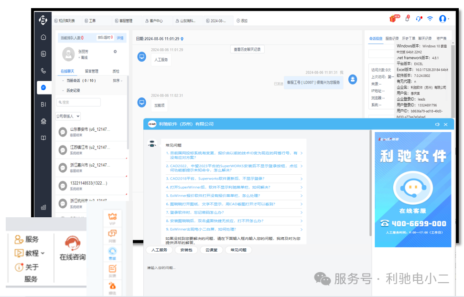Mute sound via speaker icon in chat popup
The image size is (464, 297).
coord(437,124)
